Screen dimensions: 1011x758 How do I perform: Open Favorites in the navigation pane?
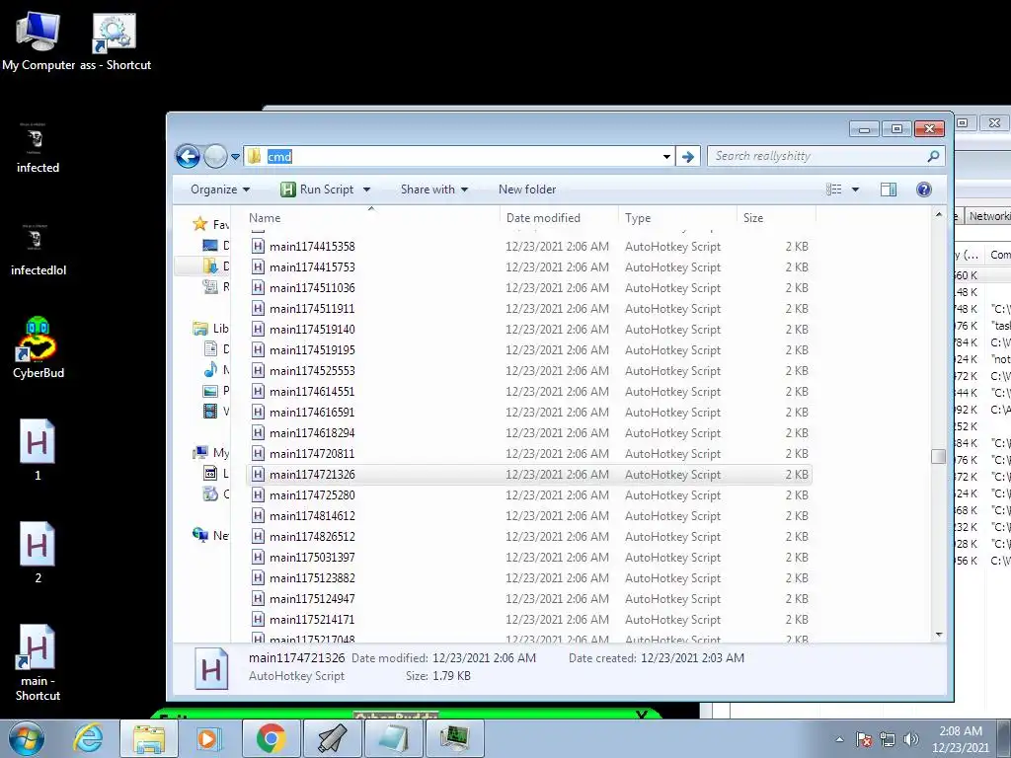(x=211, y=224)
